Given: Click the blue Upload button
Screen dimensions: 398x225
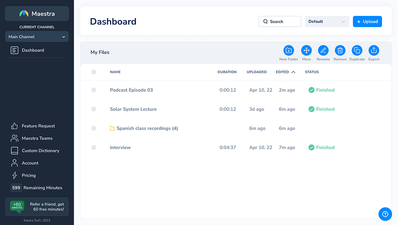Looking at the screenshot, I should [367, 22].
